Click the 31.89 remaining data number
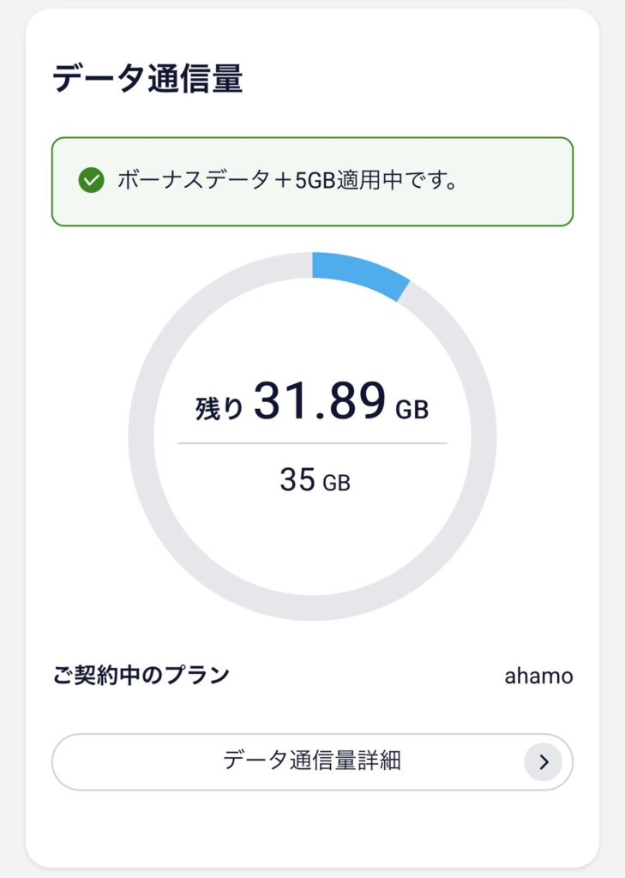The height and width of the screenshot is (878, 625). 318,401
